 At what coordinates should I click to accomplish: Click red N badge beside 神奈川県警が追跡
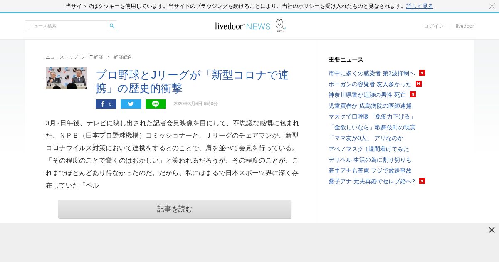point(413,94)
